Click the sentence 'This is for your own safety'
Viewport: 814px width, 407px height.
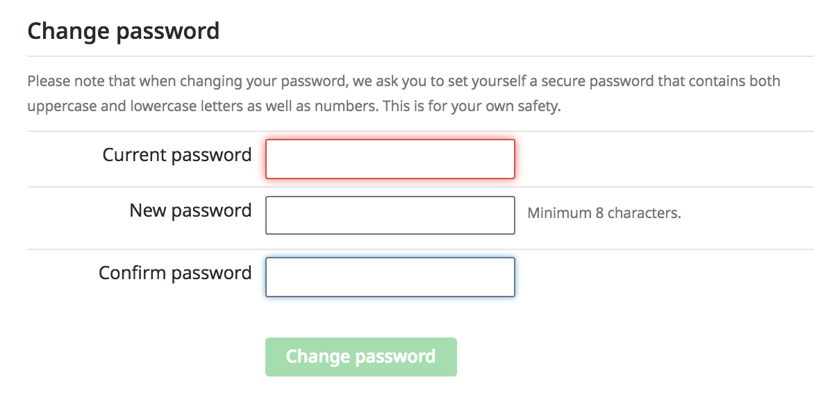[472, 106]
